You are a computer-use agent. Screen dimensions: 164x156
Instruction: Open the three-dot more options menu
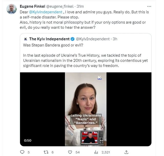coord(149,6)
